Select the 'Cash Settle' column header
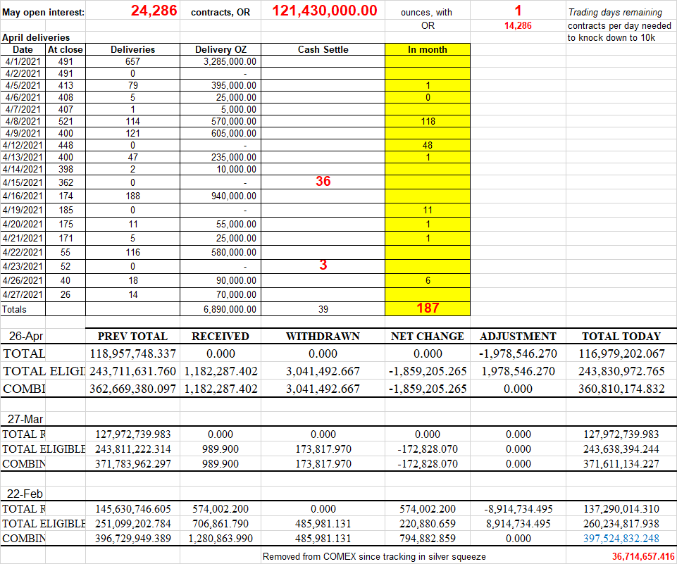 pyautogui.click(x=323, y=49)
